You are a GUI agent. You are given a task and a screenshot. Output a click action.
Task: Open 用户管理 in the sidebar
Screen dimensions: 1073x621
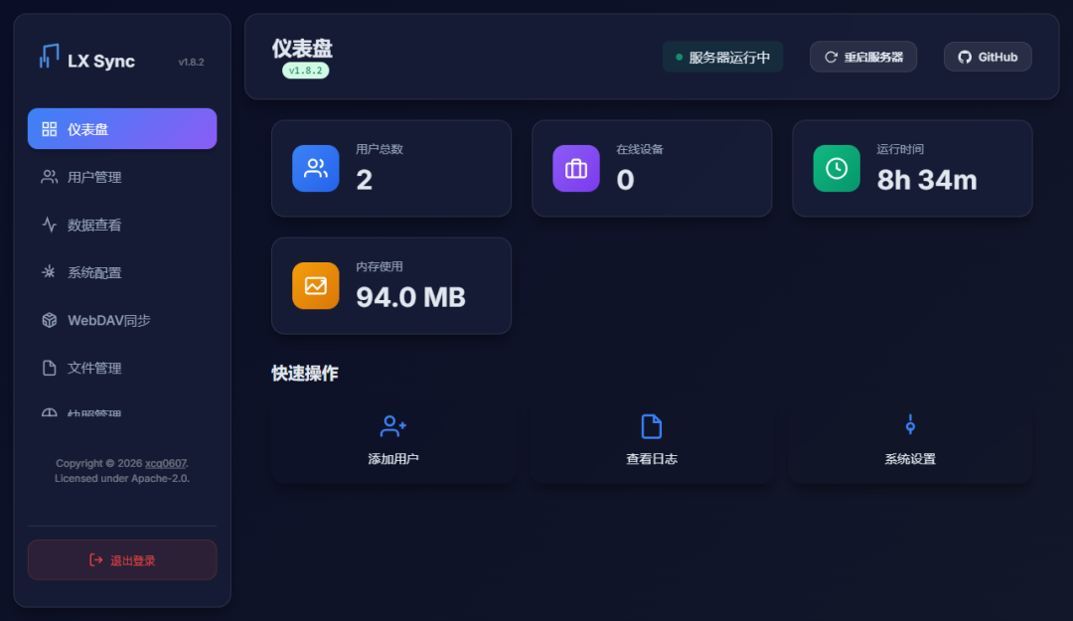click(122, 177)
